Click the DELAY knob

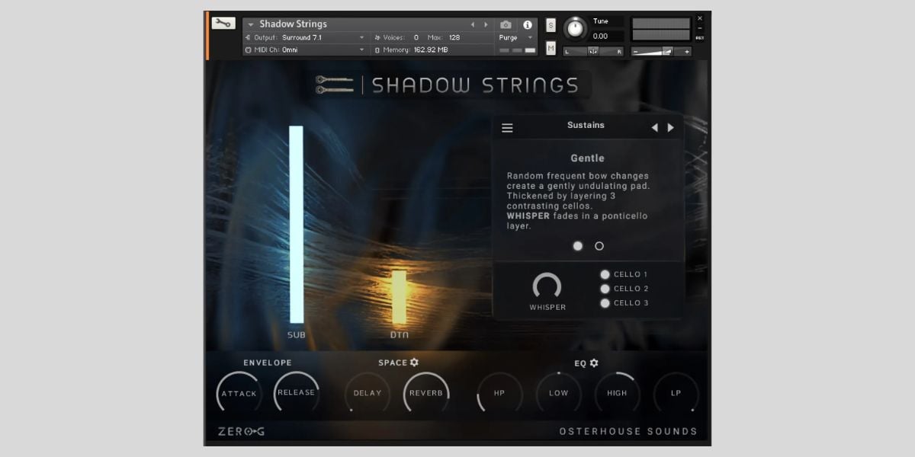368,394
